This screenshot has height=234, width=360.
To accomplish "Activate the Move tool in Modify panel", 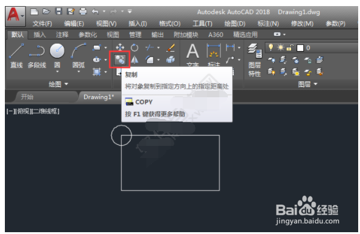I will pos(120,47).
